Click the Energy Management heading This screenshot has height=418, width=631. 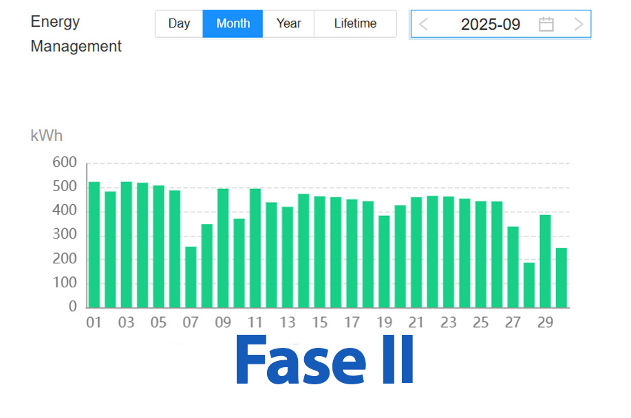click(76, 34)
